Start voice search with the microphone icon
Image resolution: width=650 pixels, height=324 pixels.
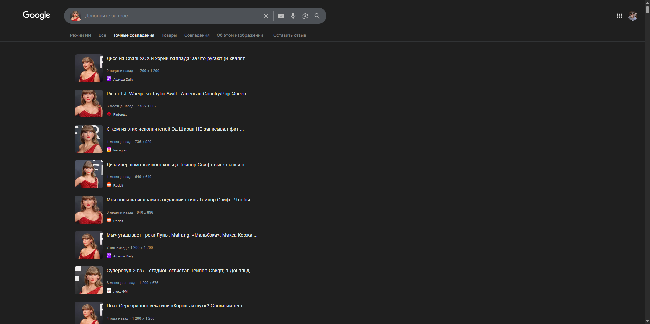coord(293,16)
